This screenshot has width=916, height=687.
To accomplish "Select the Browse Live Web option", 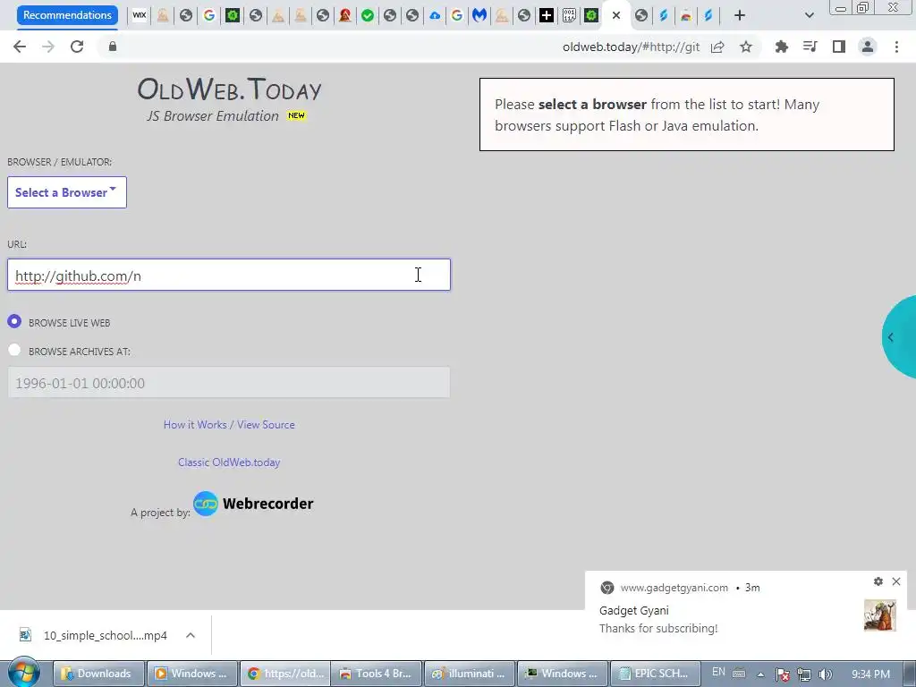I will (x=14, y=321).
